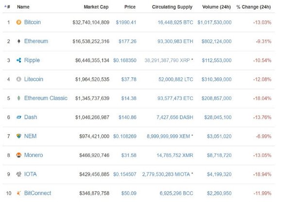Screen dimensions: 281x204
Task: Sort table by Circulating Supply header
Action: coord(172,7)
